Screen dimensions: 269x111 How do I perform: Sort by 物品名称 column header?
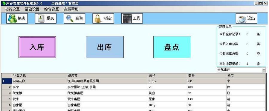(x=39, y=75)
